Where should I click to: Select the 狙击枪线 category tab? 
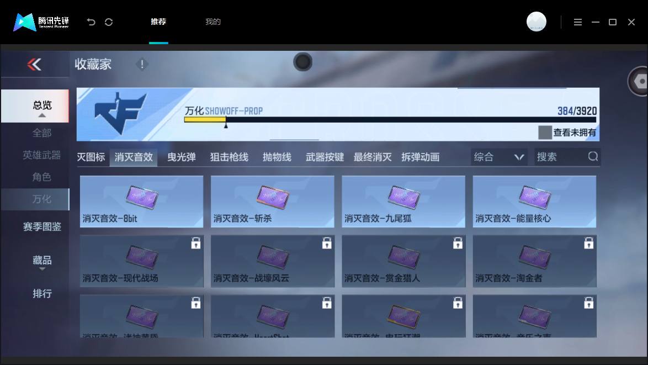(230, 157)
